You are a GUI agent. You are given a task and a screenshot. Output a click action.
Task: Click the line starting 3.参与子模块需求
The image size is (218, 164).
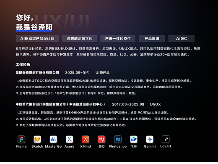click(x=71, y=125)
